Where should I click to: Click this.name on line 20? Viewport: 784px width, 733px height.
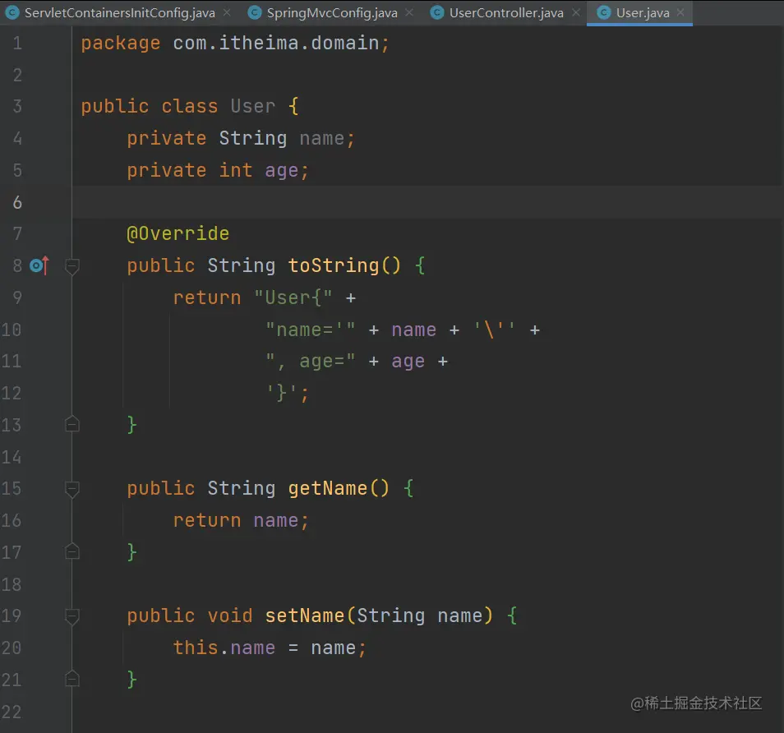click(x=224, y=648)
